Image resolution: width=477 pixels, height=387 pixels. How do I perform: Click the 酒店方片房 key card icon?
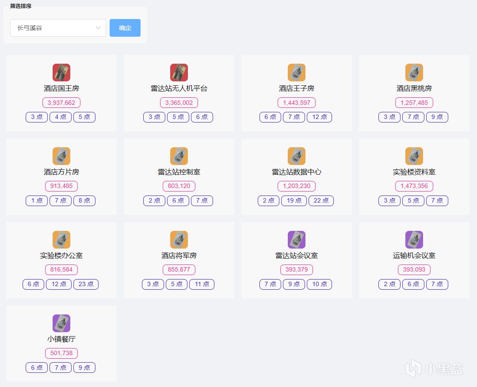point(61,156)
